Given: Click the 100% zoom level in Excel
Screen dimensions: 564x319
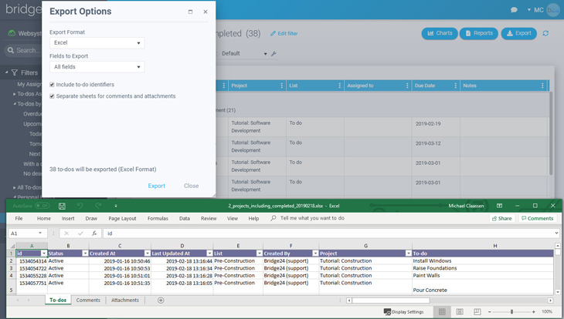Looking at the screenshot, I should (547, 312).
